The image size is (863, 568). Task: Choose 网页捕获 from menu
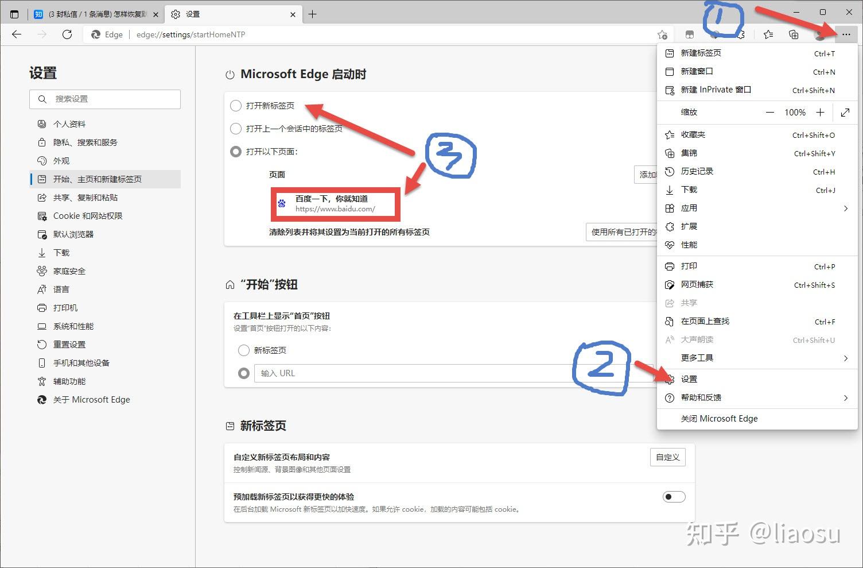757,285
